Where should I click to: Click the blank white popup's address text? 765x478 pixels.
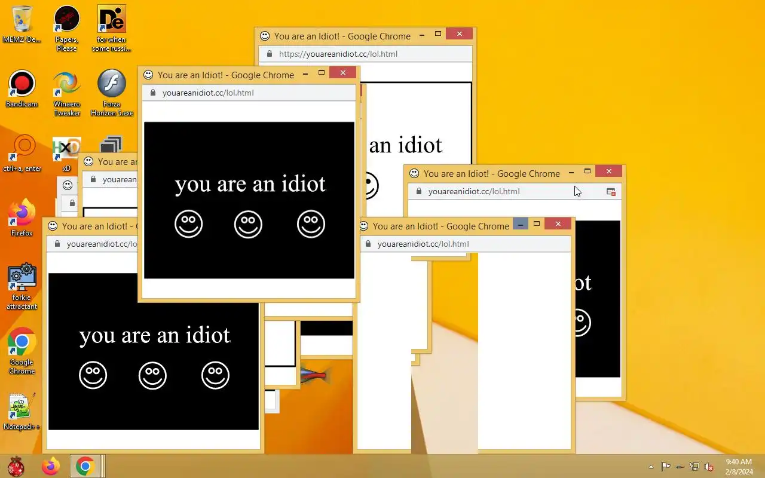pos(423,244)
